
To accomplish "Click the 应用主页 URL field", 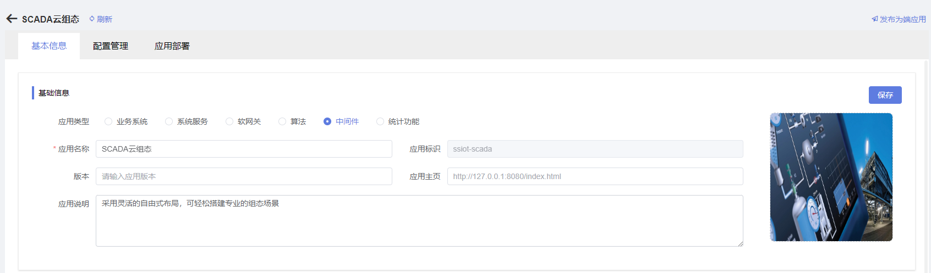I will pos(595,176).
